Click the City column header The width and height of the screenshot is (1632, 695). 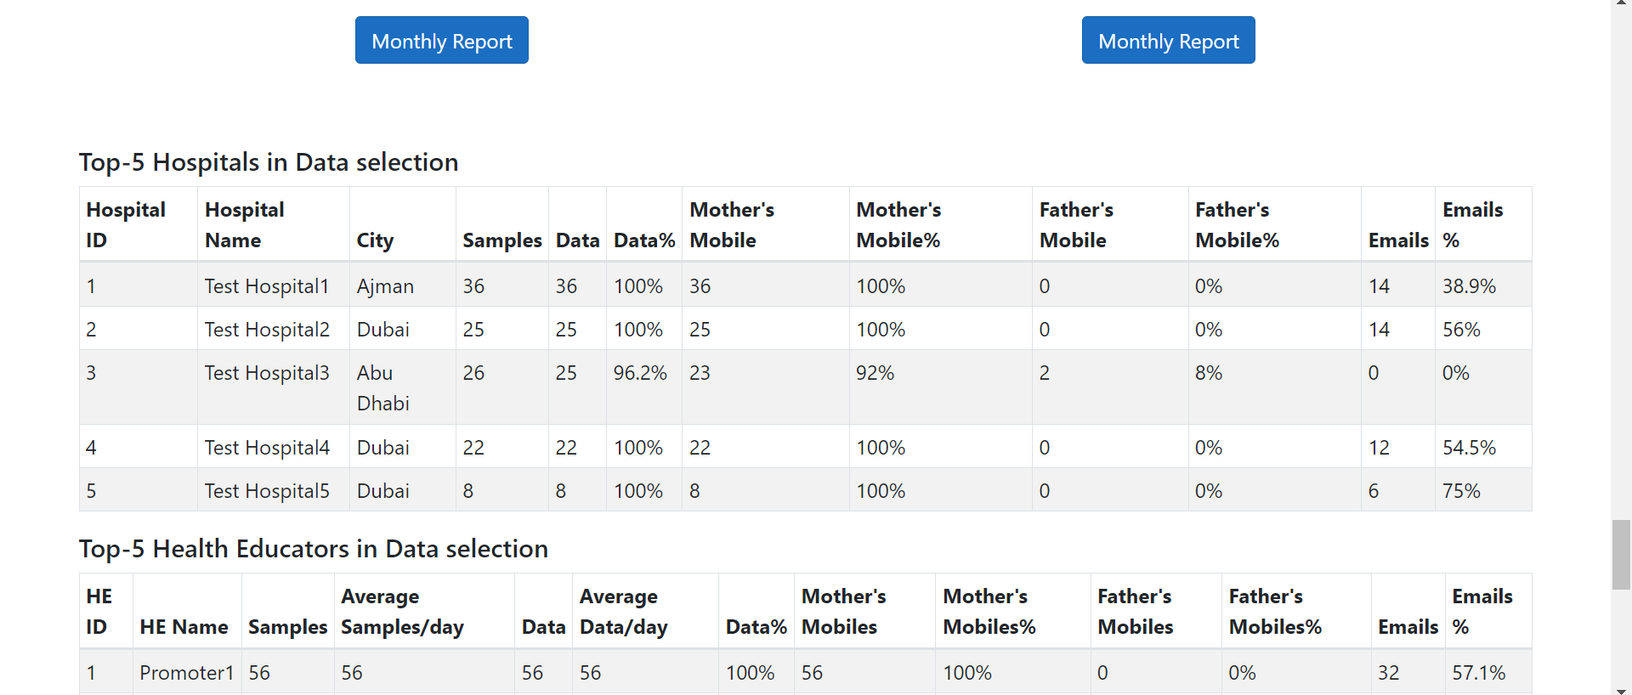(x=375, y=240)
